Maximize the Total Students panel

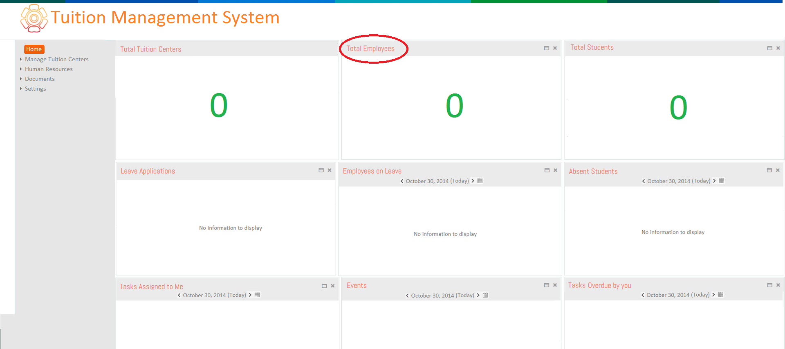(x=770, y=48)
